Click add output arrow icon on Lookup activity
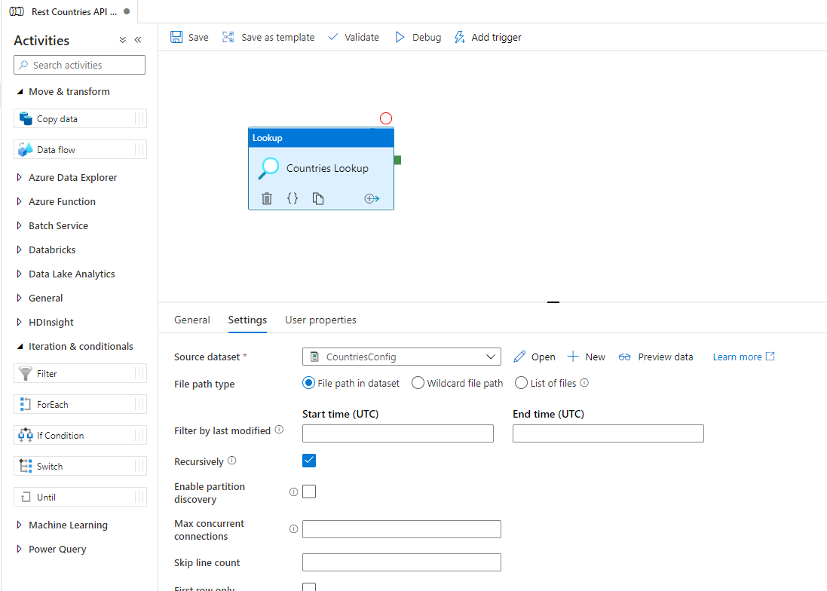Screen dimensions: 827x591 pos(372,198)
